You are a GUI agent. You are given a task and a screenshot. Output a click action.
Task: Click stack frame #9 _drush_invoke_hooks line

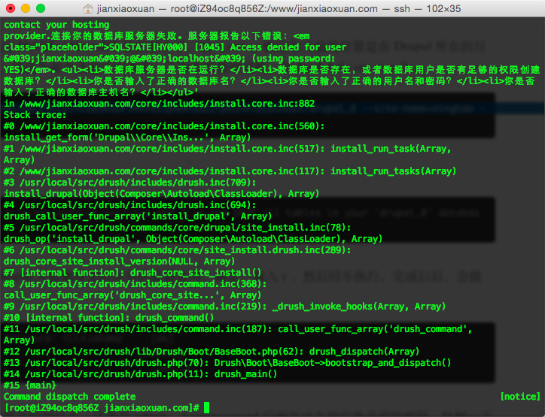click(224, 307)
